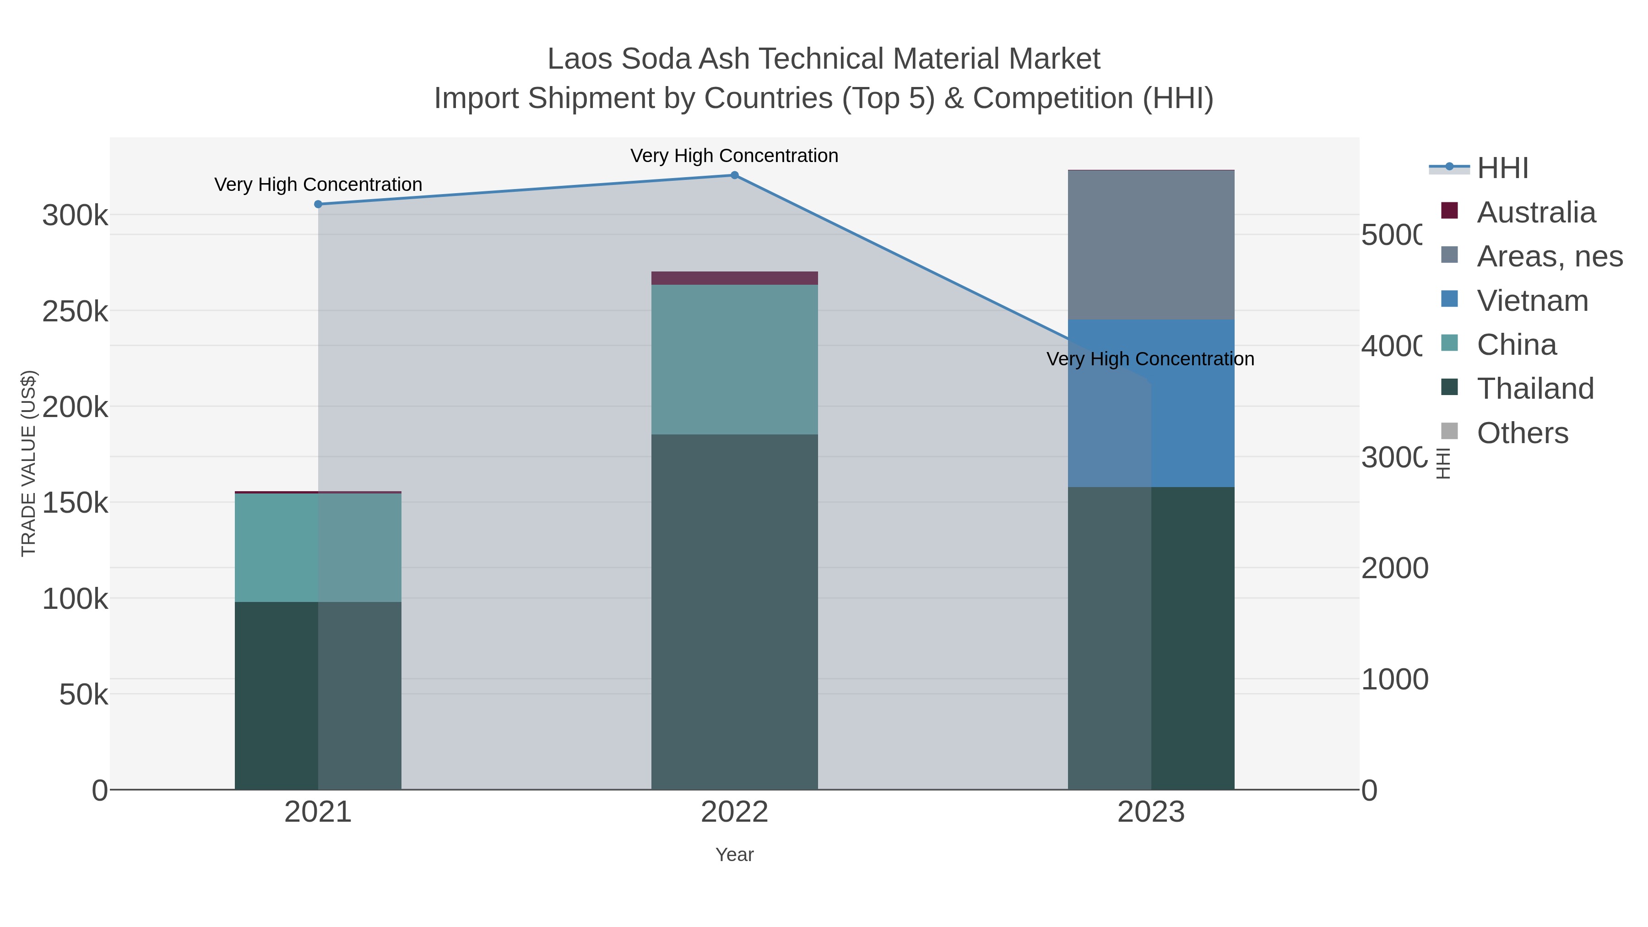Click the 300k y-axis tick label
This screenshot has width=1648, height=927.
(x=76, y=216)
